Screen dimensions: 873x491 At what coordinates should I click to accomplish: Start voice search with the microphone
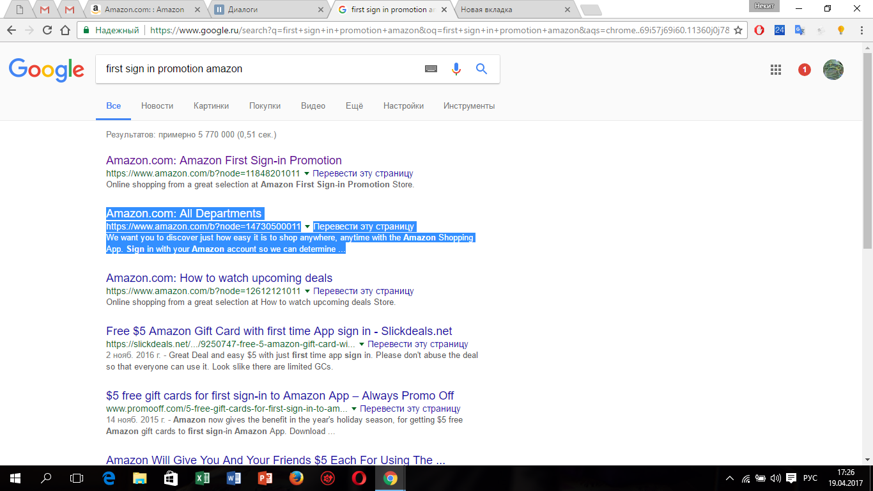pos(456,69)
